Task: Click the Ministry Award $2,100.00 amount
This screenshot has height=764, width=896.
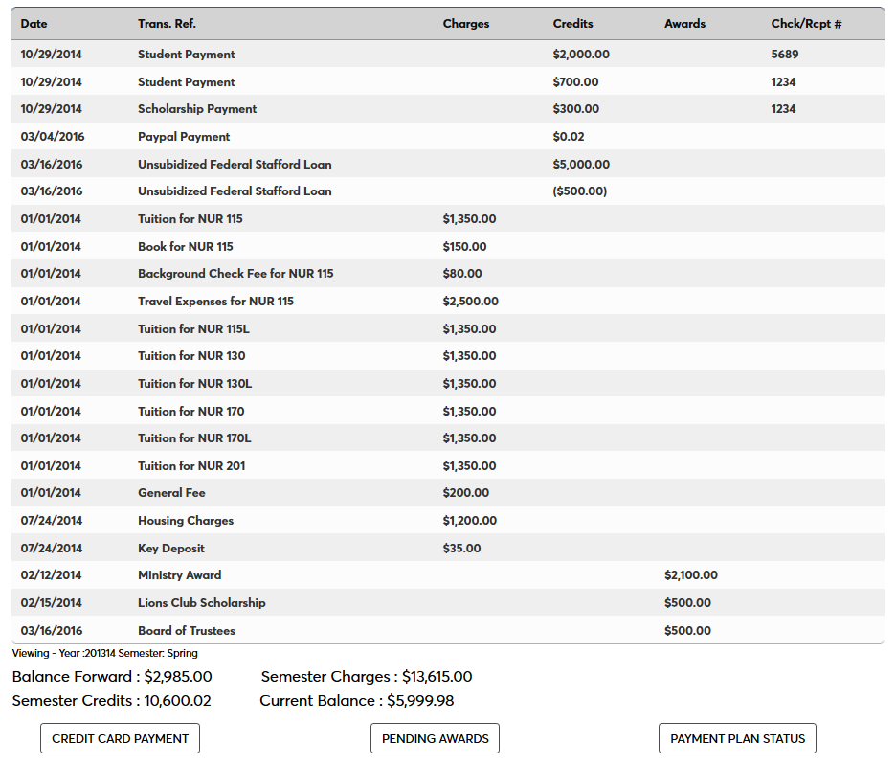Action: point(690,575)
